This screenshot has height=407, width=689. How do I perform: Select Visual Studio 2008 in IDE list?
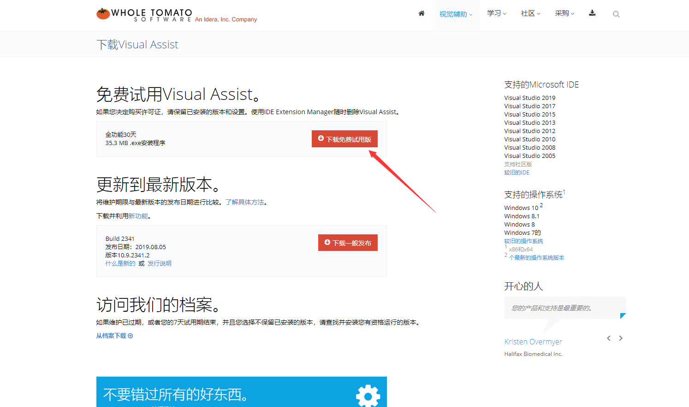pos(530,147)
